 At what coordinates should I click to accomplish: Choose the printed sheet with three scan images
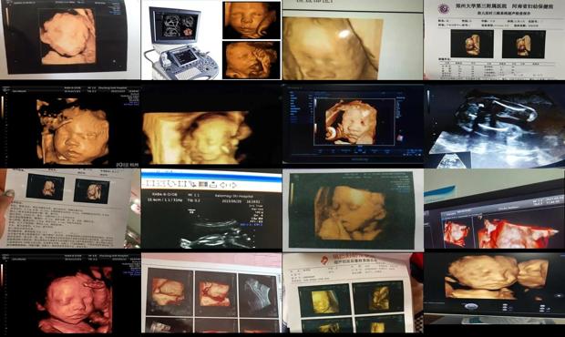pyautogui.click(x=211, y=293)
